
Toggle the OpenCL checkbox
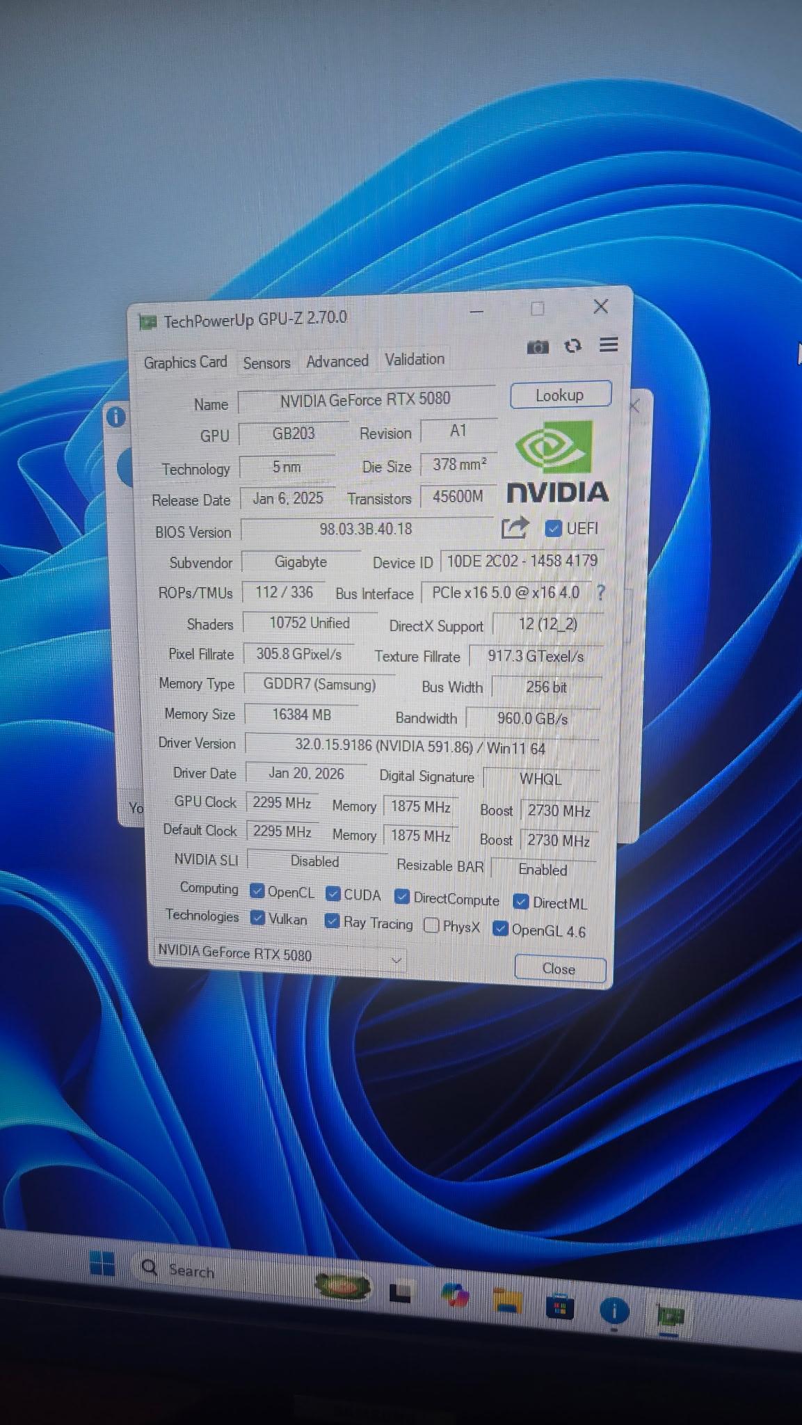pyautogui.click(x=257, y=891)
